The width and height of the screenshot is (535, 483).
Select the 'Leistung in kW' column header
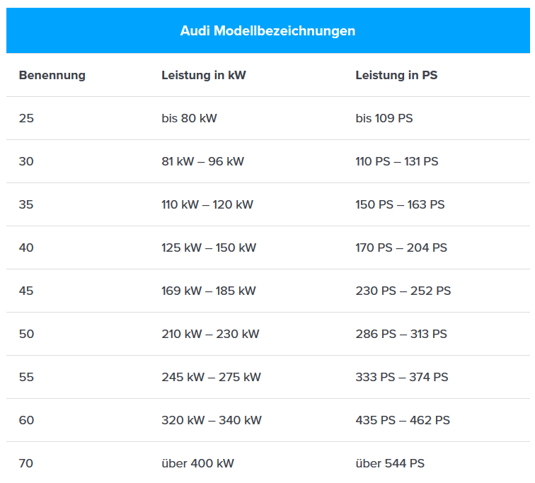click(x=204, y=75)
